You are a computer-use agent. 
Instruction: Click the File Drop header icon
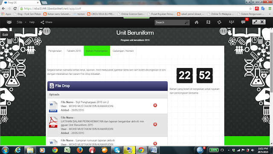[x=52, y=86]
